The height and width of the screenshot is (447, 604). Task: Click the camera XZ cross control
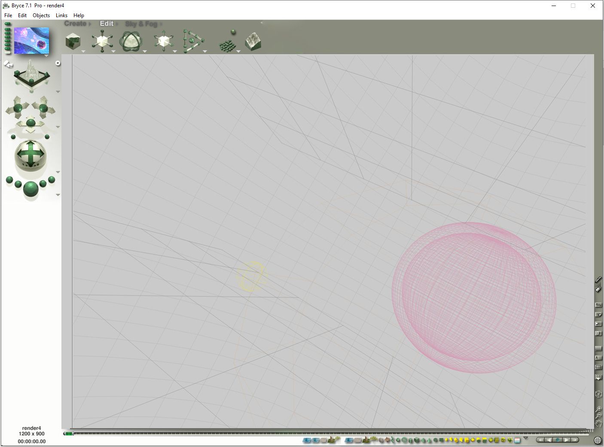(18, 107)
